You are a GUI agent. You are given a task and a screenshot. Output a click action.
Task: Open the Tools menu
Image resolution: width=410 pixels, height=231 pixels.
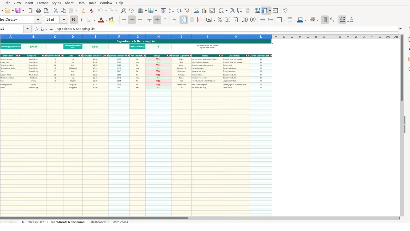click(92, 3)
